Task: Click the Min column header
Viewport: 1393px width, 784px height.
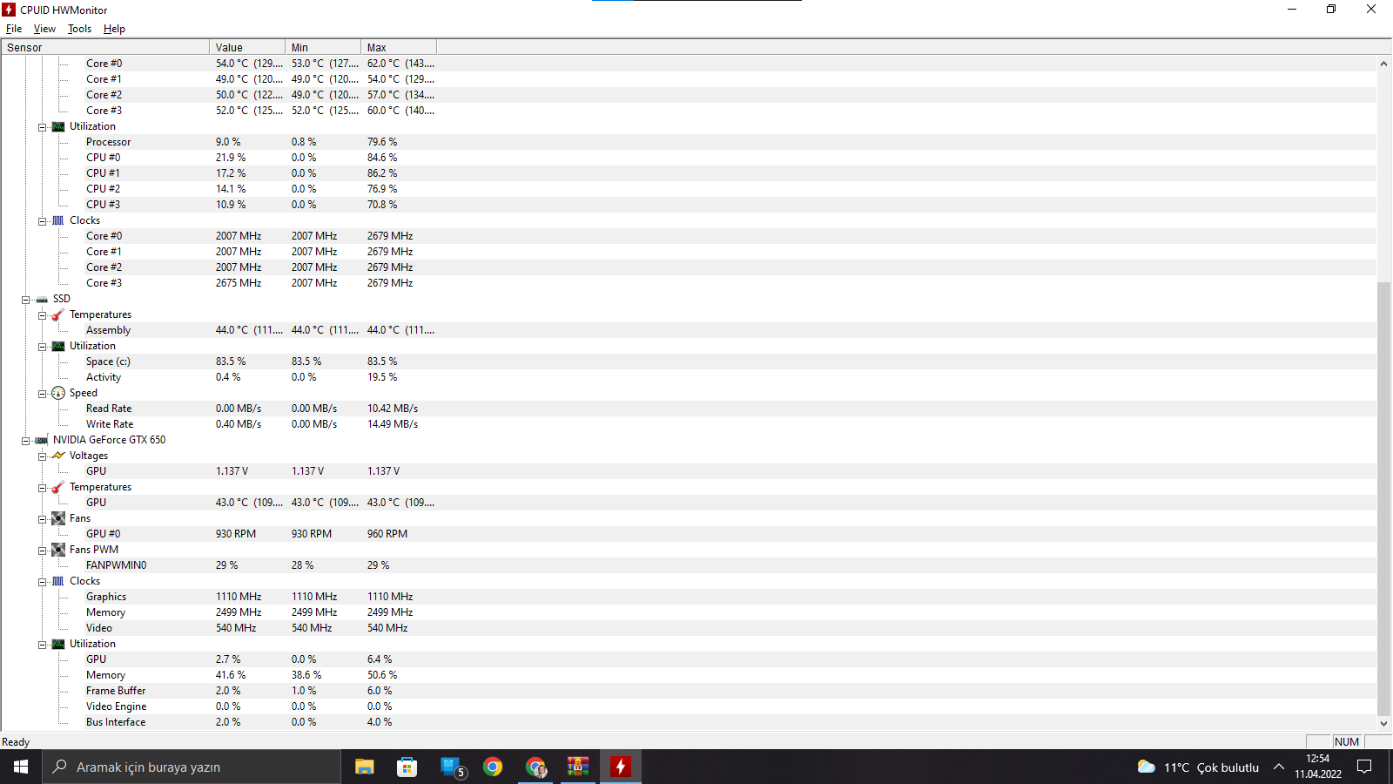Action: click(x=323, y=47)
